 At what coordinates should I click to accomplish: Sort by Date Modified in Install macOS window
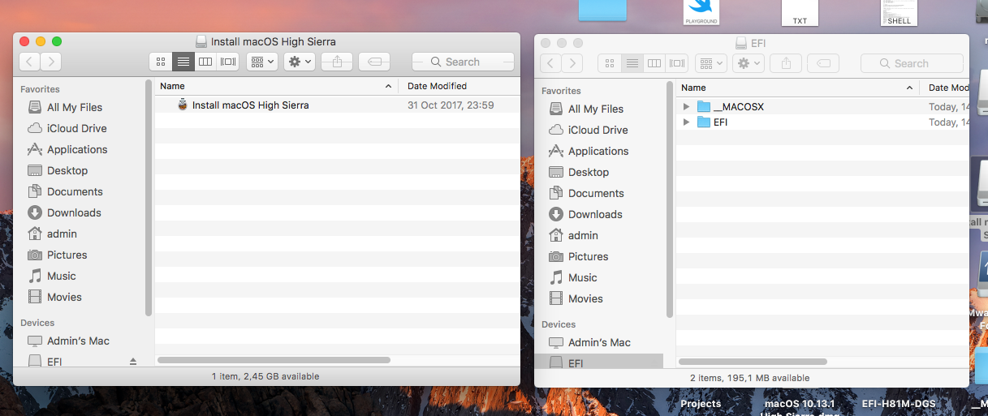point(459,86)
